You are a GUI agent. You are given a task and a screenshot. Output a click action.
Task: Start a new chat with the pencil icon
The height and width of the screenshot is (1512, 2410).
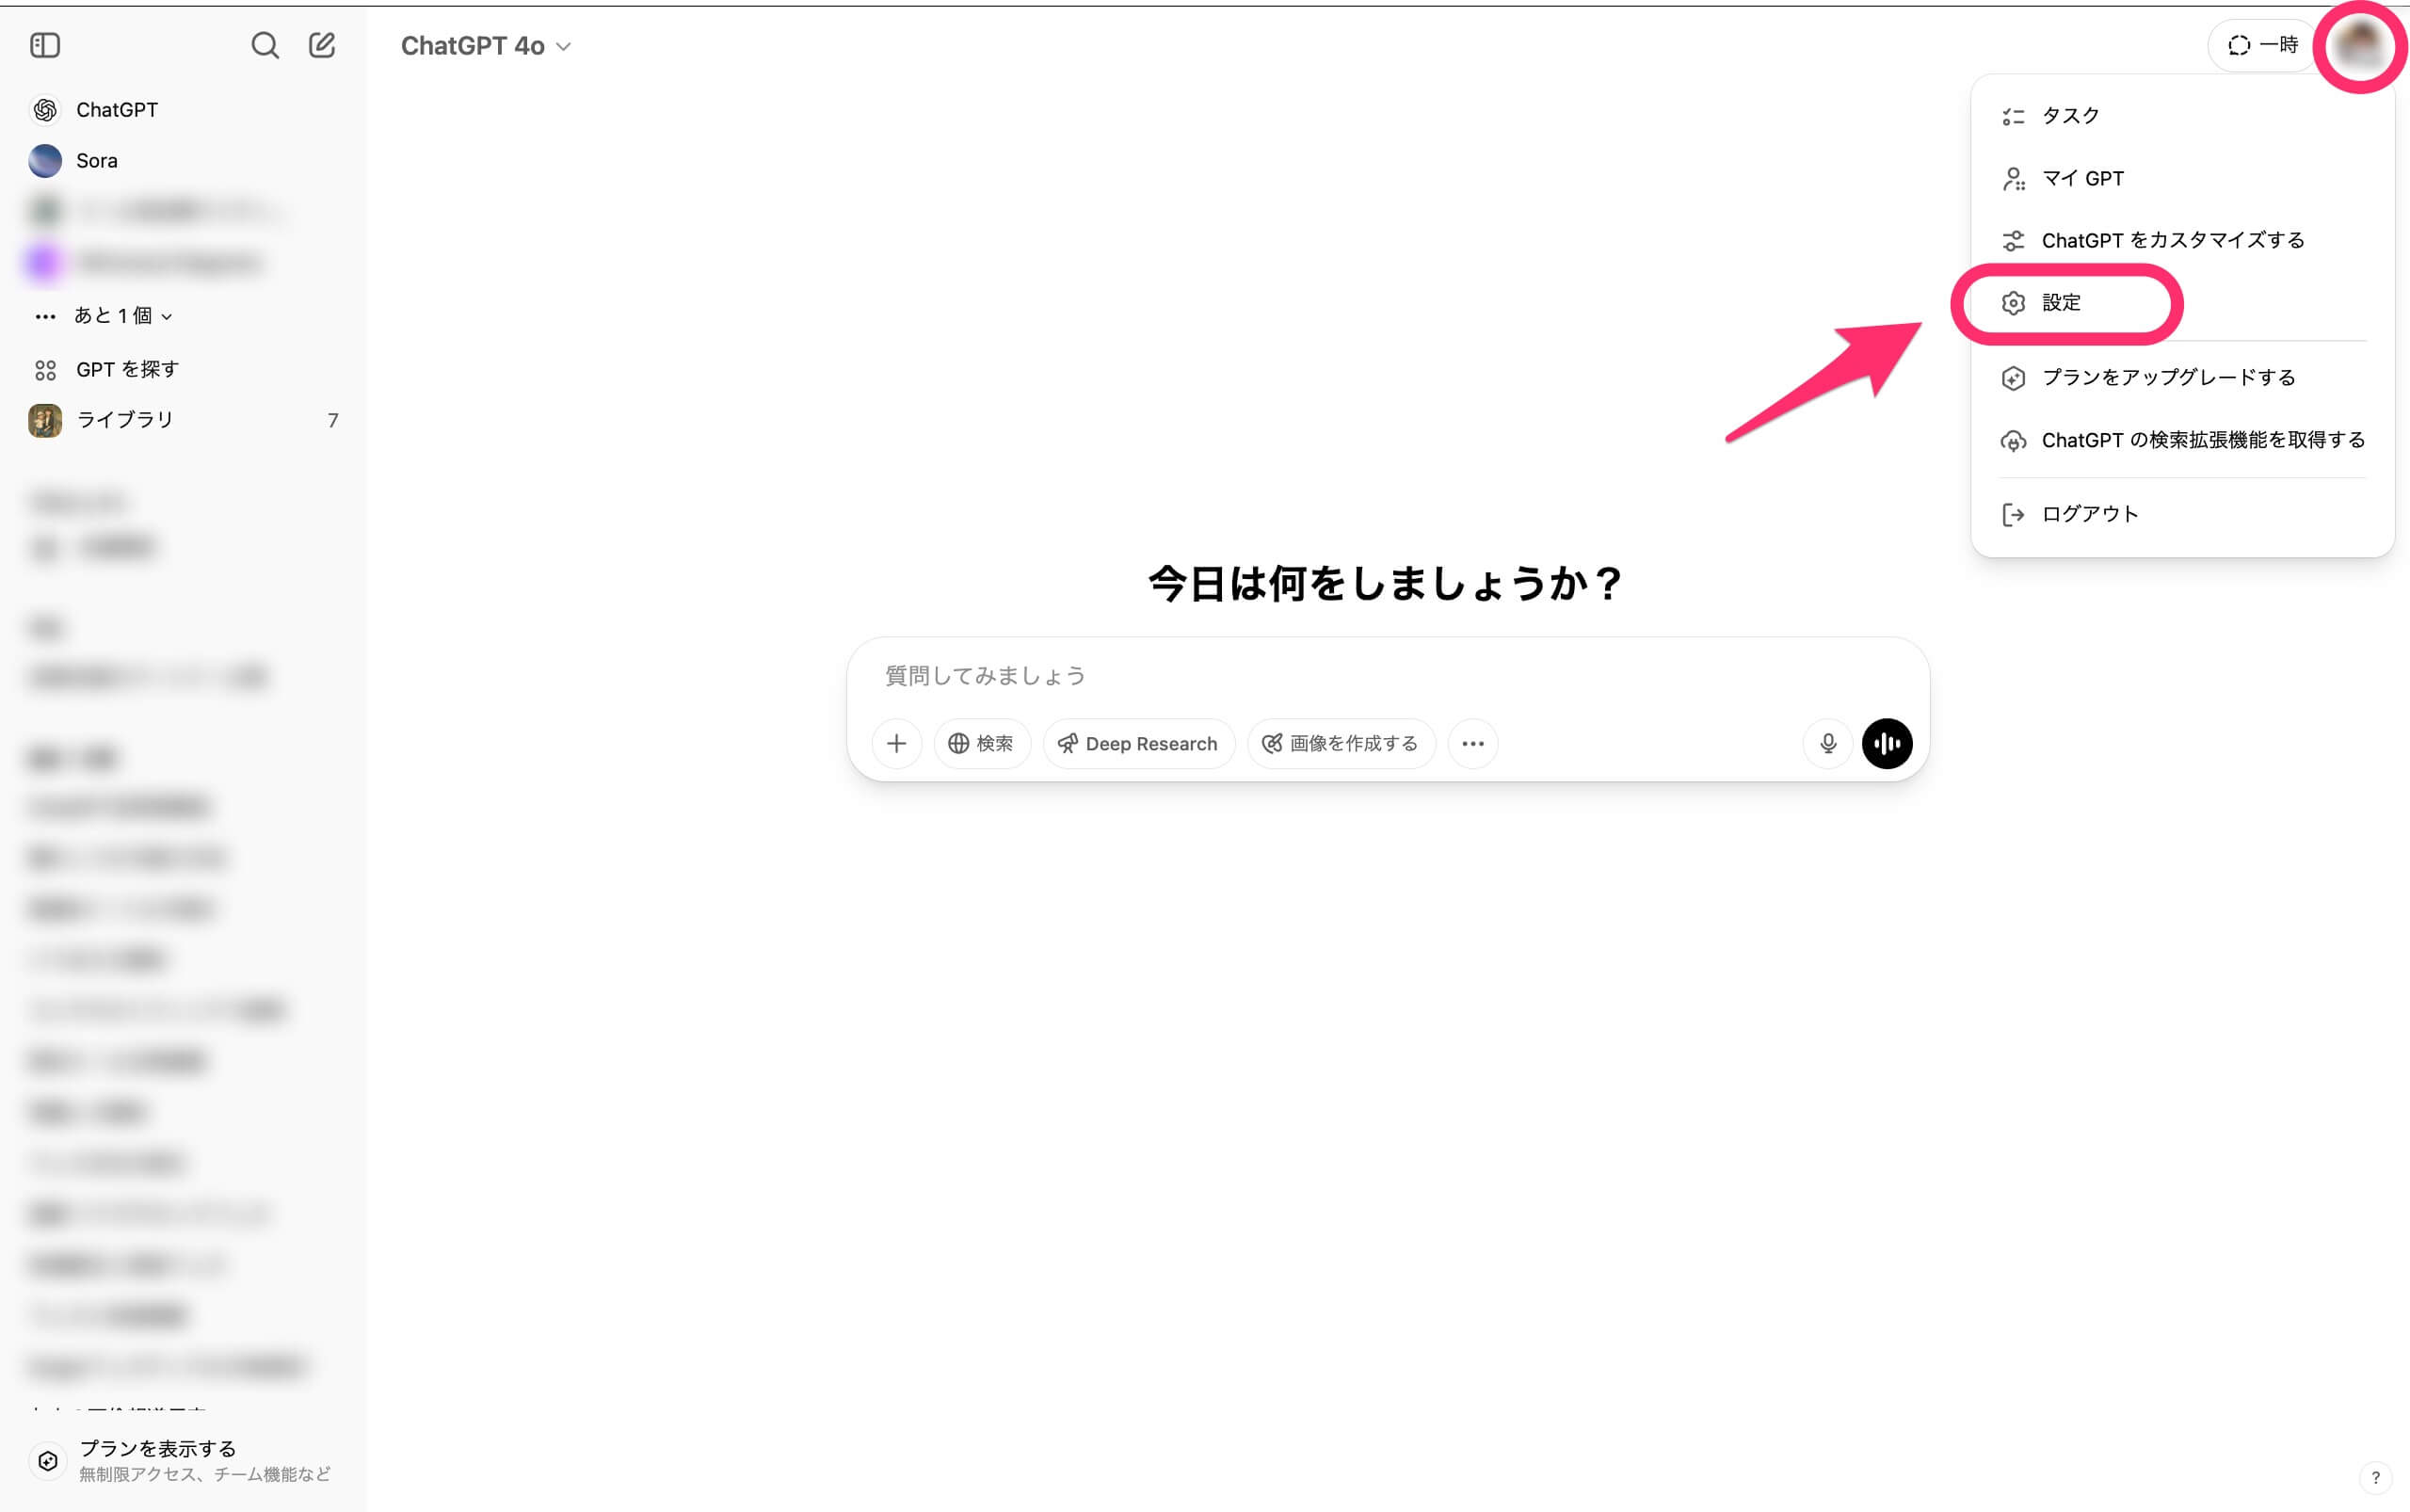322,45
